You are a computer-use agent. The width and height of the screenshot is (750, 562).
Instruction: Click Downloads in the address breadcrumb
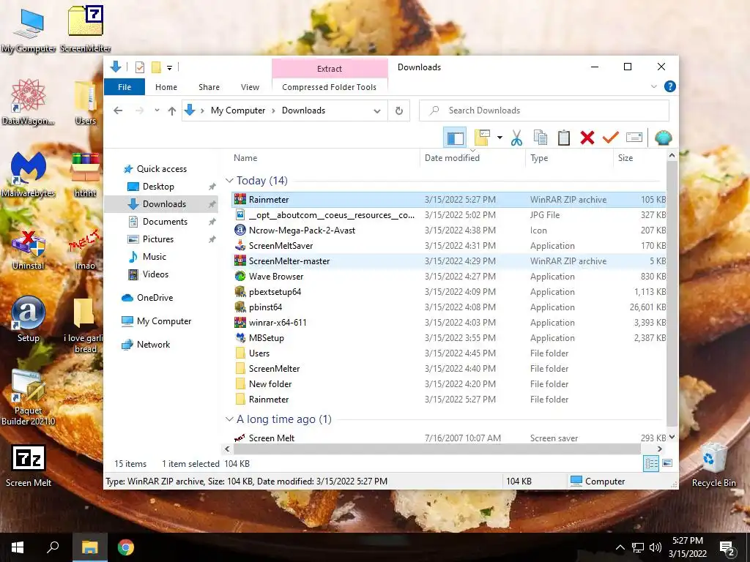[x=303, y=110]
